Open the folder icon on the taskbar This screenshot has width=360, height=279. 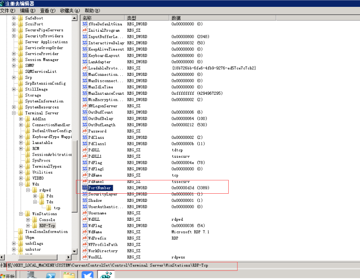69,275
